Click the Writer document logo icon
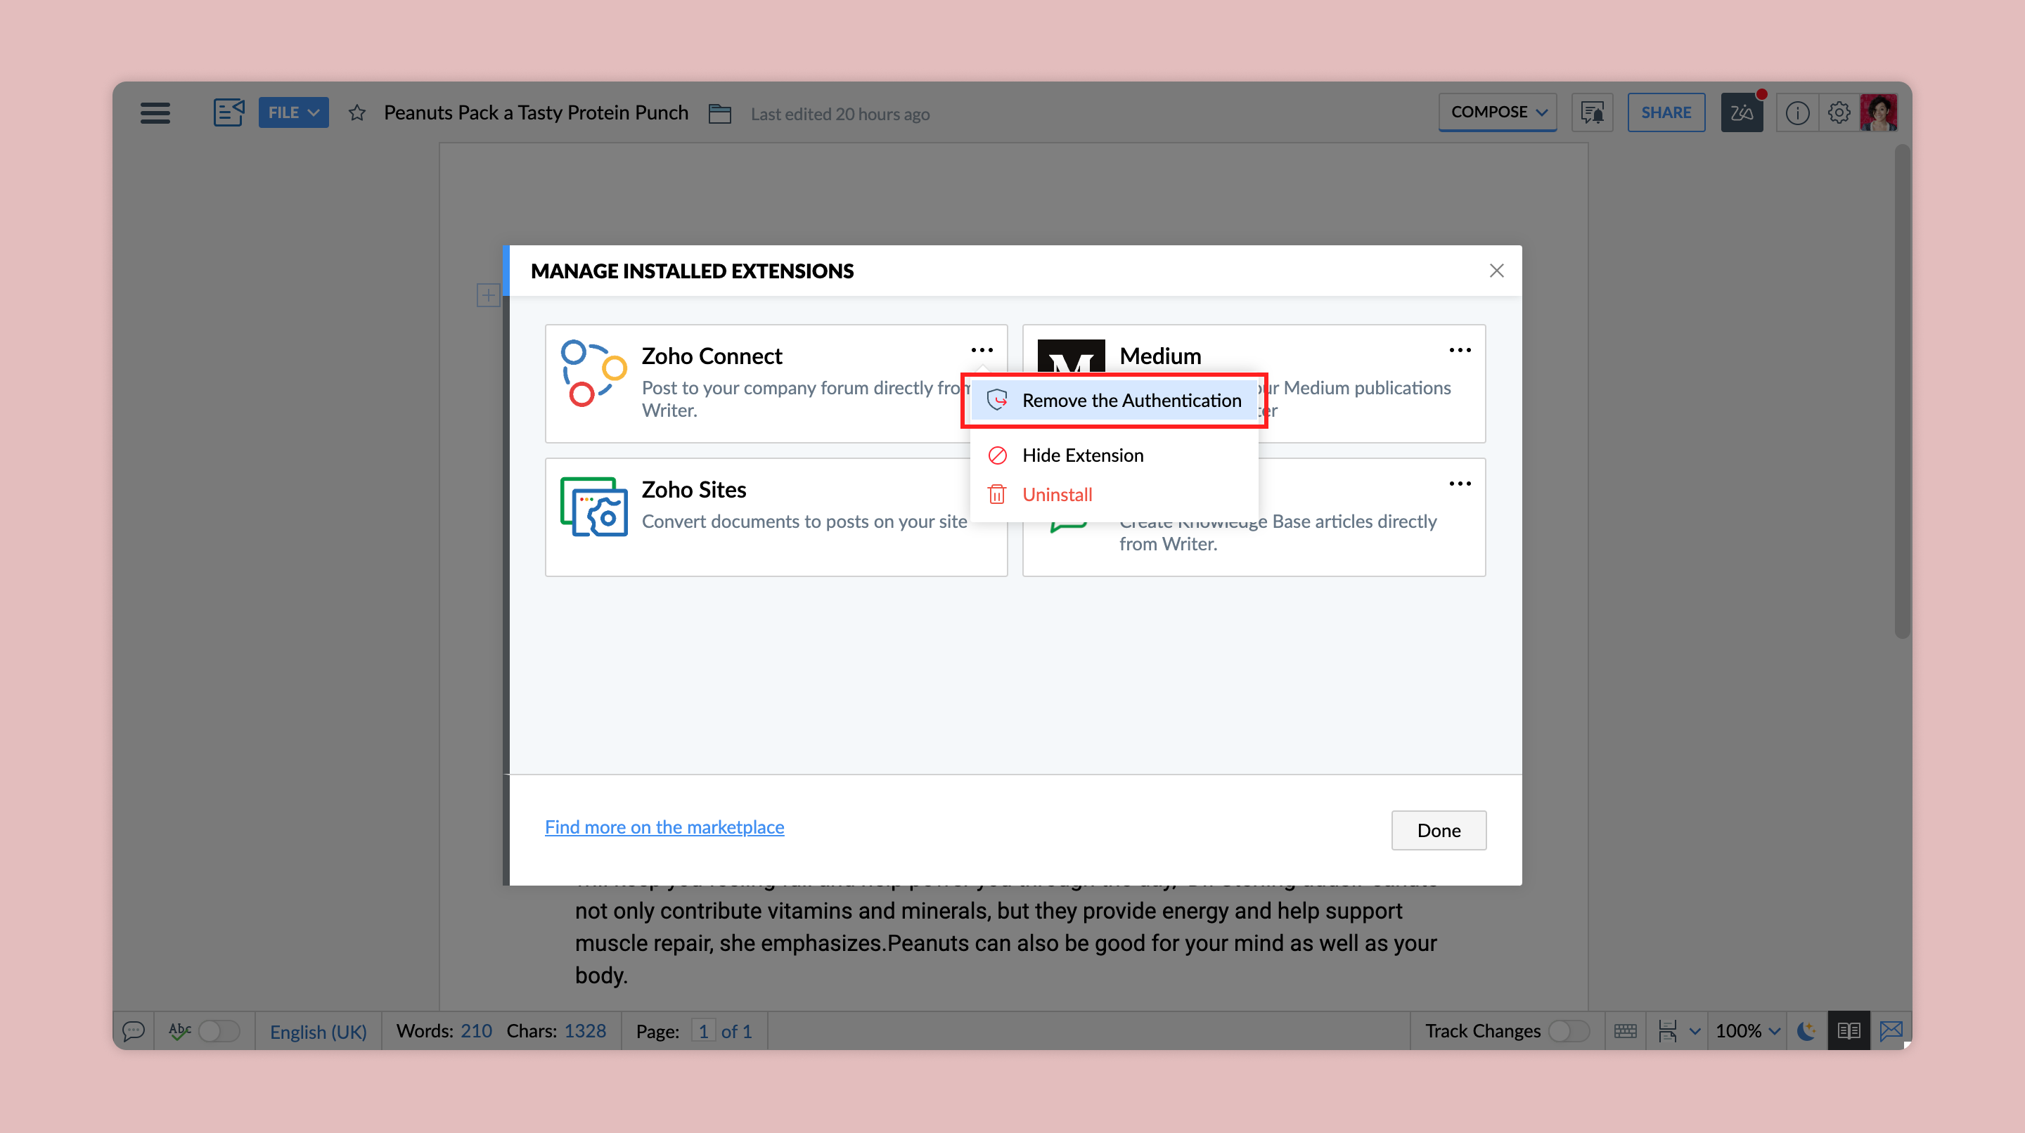 pyautogui.click(x=229, y=112)
